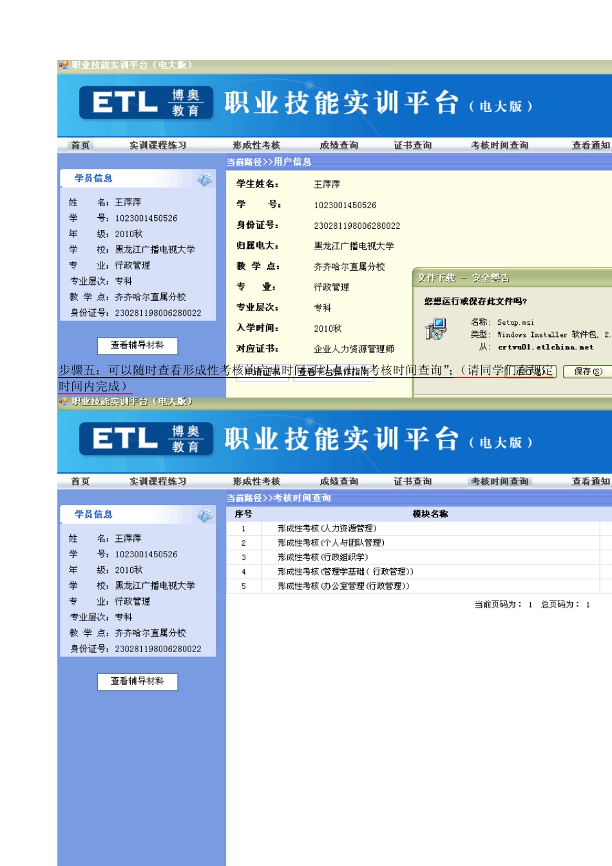Click the 文件下载 - 安全警告 dialog title
The width and height of the screenshot is (612, 866).
coord(463,278)
